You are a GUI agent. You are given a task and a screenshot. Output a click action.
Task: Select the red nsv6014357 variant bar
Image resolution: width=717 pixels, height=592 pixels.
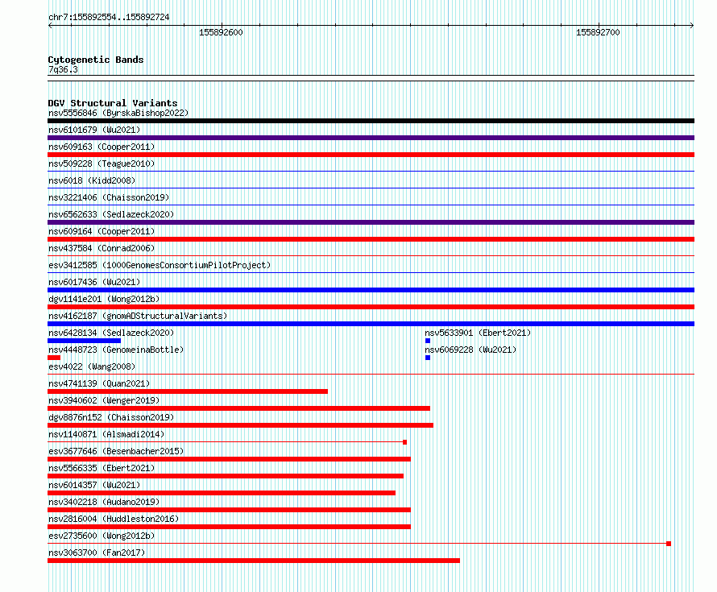click(x=222, y=493)
